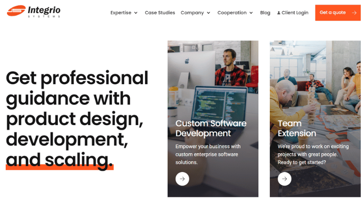
Task: Expand the Company chevron
Action: (208, 13)
